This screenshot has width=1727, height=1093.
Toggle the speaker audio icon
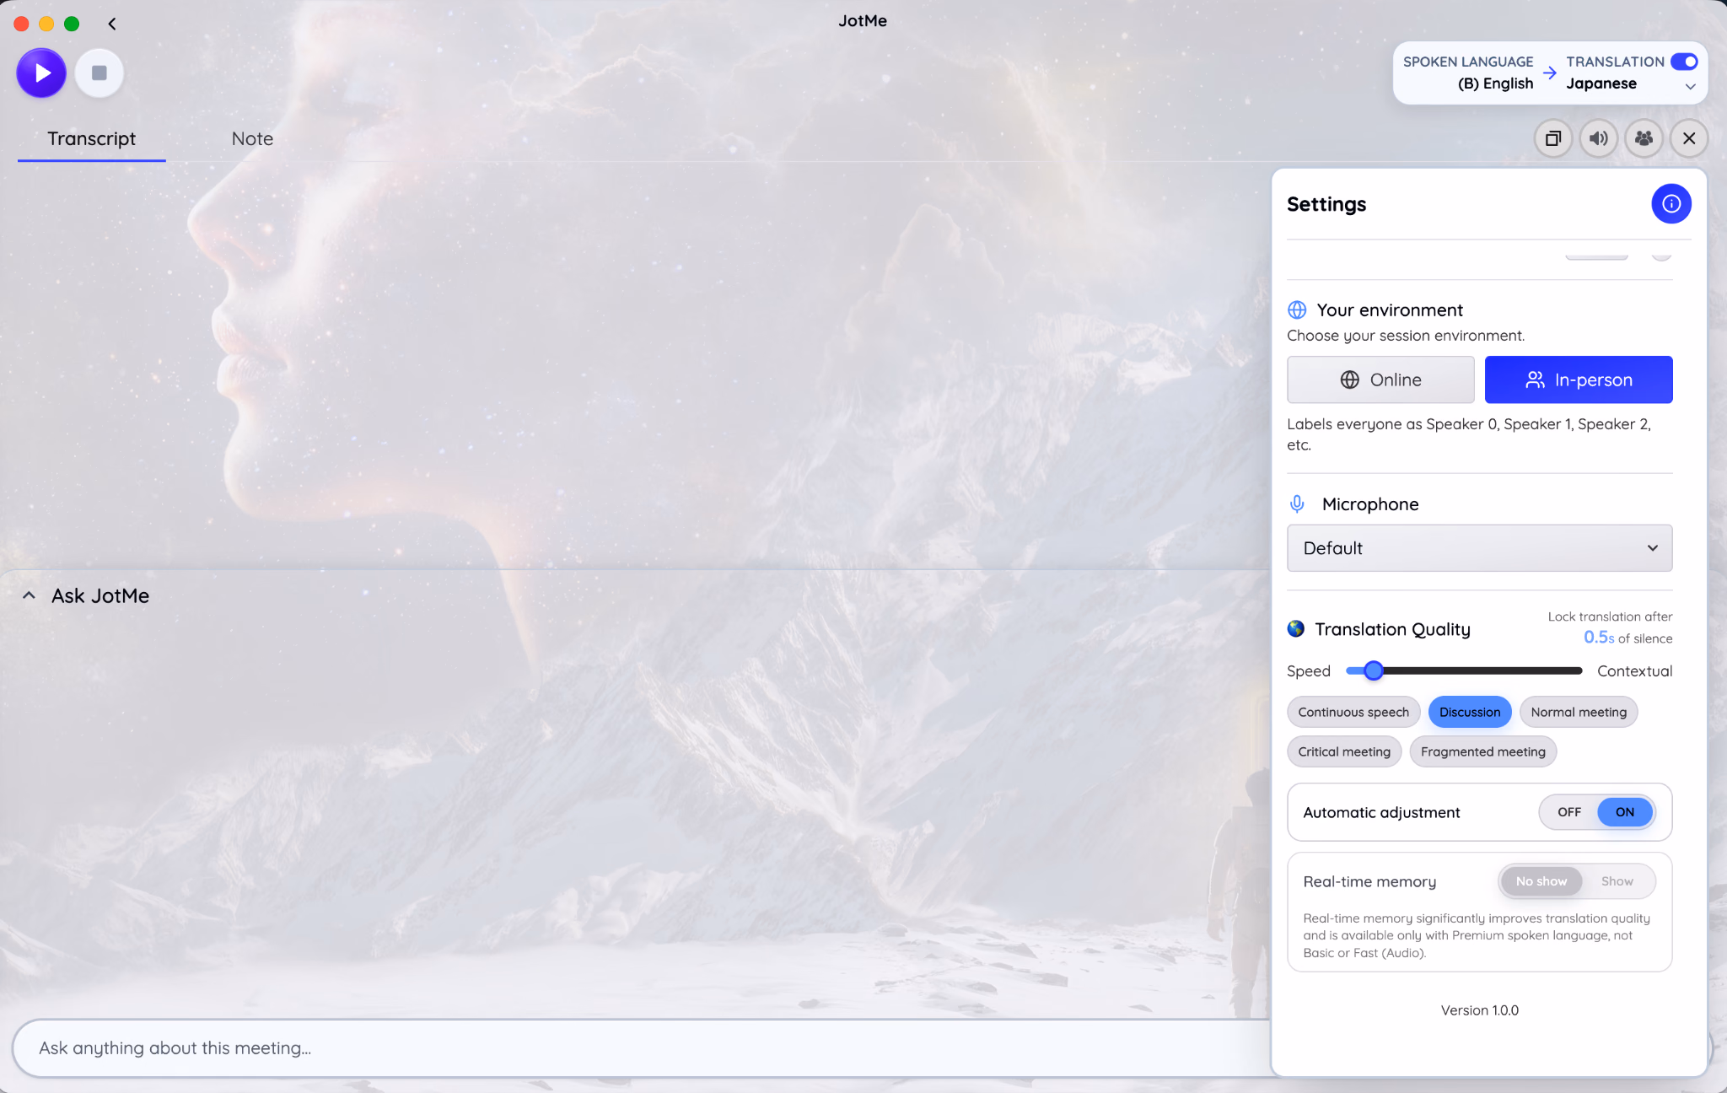[x=1599, y=138]
